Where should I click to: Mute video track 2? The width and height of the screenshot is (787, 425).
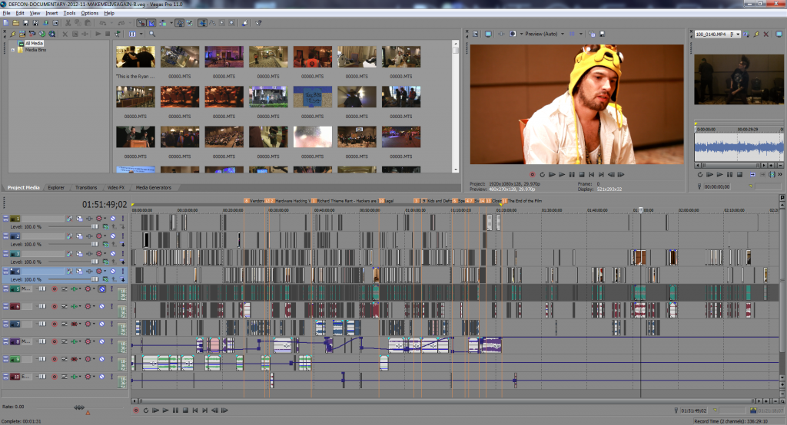pos(112,236)
